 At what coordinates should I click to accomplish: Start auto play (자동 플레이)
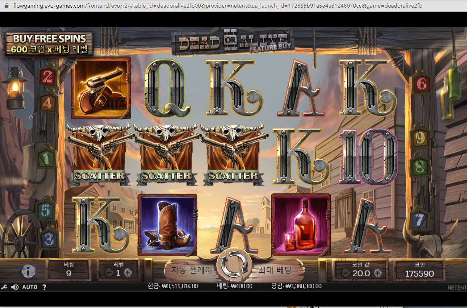point(192,270)
